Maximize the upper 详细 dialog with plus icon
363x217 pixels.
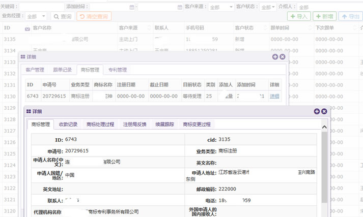pyautogui.click(x=275, y=57)
